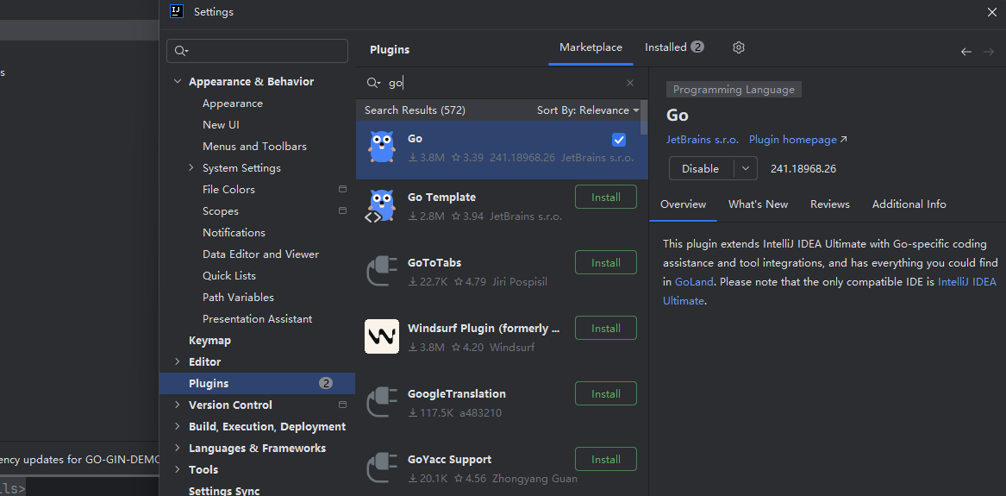
Task: Expand the System Settings node
Action: click(x=191, y=167)
